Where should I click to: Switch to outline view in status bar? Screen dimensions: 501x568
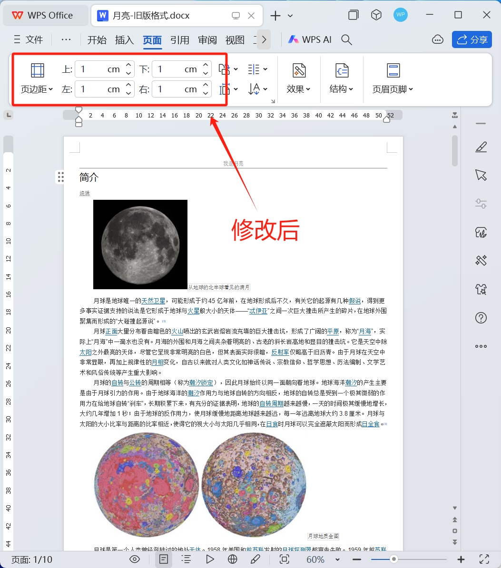(x=186, y=559)
